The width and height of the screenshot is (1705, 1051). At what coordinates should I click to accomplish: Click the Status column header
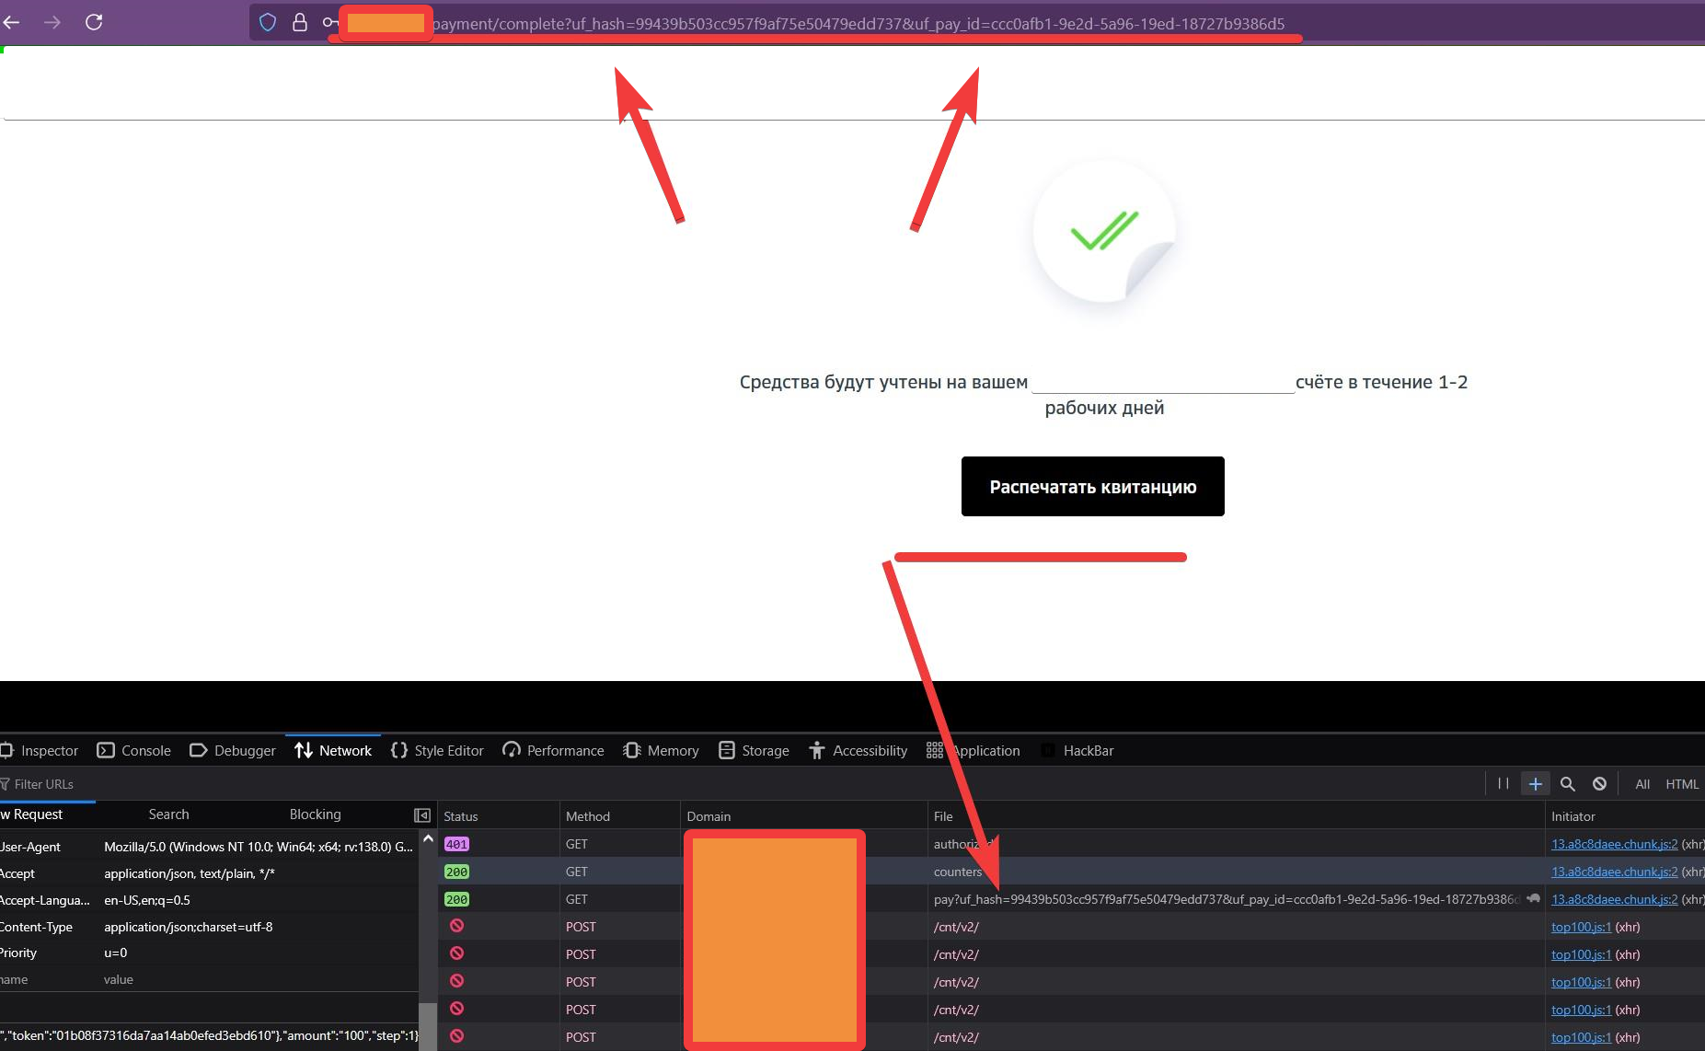click(461, 816)
